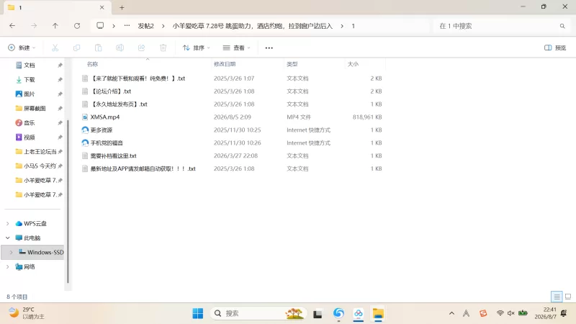Click the 发帖2 breadcrumb segment

click(146, 26)
